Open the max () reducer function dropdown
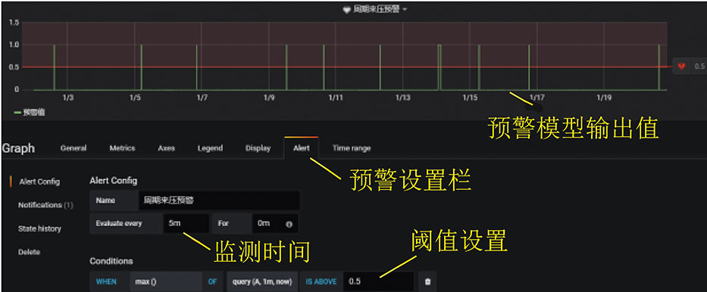This screenshot has width=707, height=292. tap(166, 281)
